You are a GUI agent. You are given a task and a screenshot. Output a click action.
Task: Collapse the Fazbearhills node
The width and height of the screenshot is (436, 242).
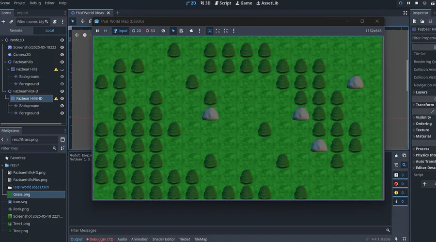click(5, 62)
